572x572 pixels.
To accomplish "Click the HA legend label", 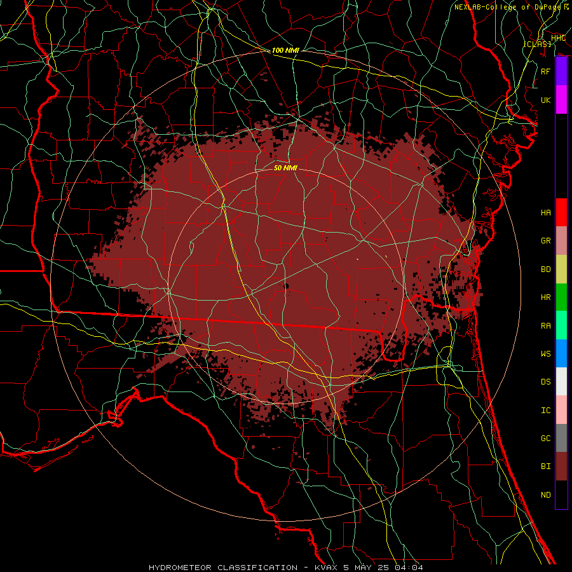I will click(546, 213).
